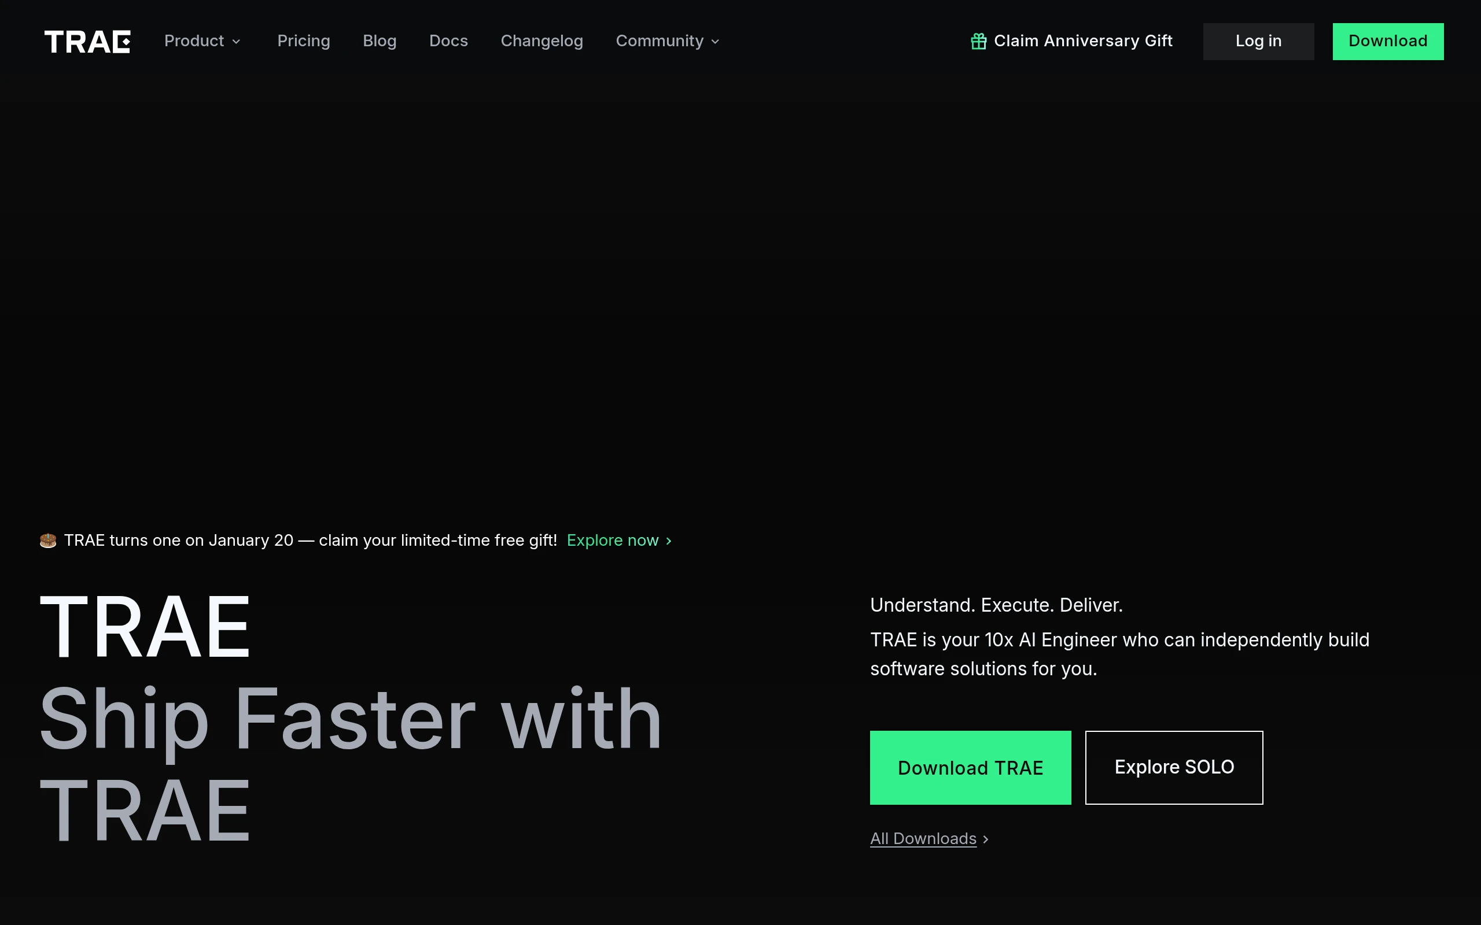The image size is (1481, 925).
Task: Click the birthday cake emoji icon
Action: click(x=48, y=540)
